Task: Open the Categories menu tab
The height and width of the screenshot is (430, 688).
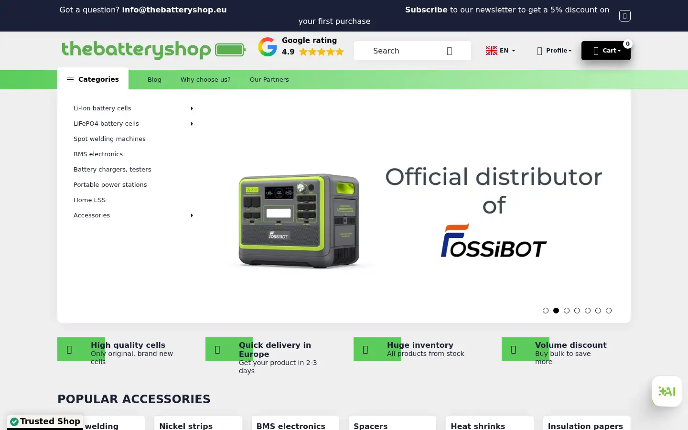Action: click(x=93, y=79)
